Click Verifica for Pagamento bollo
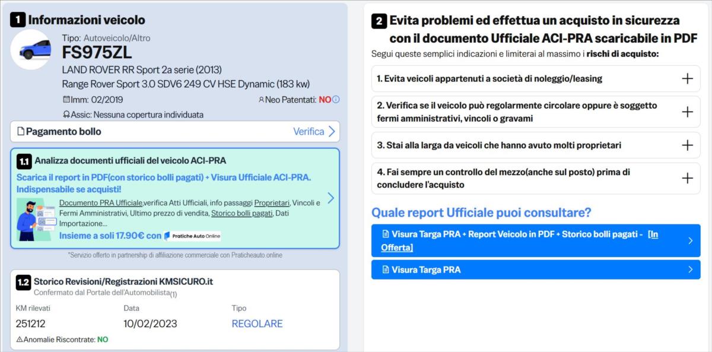 [x=314, y=132]
